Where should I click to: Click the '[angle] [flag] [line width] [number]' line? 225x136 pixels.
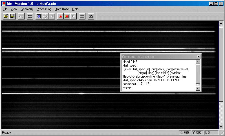(x=159, y=73)
